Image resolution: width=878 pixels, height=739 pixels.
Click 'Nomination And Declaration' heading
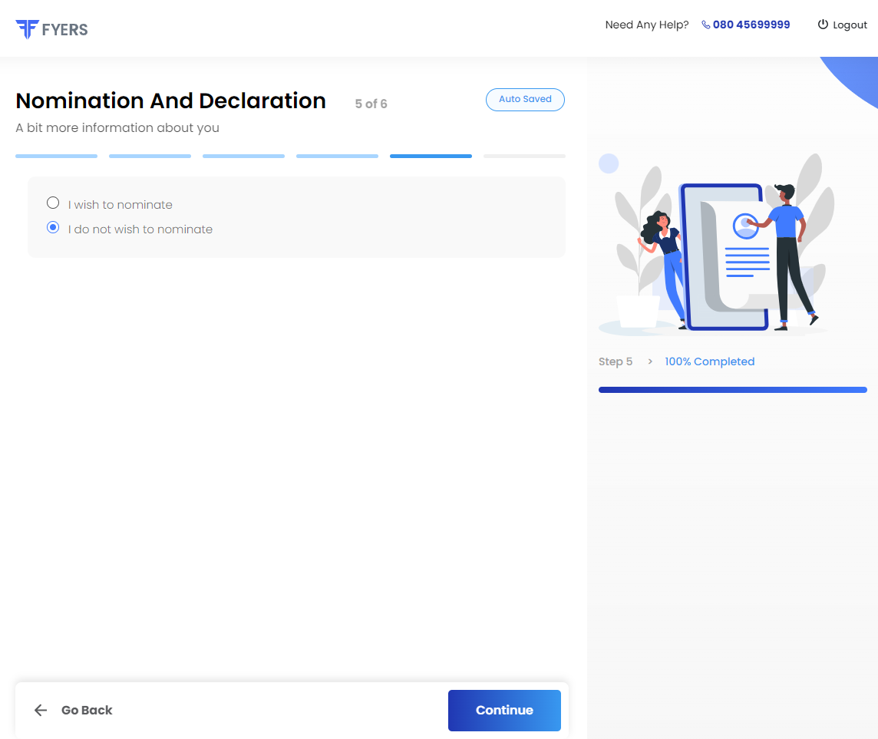171,101
